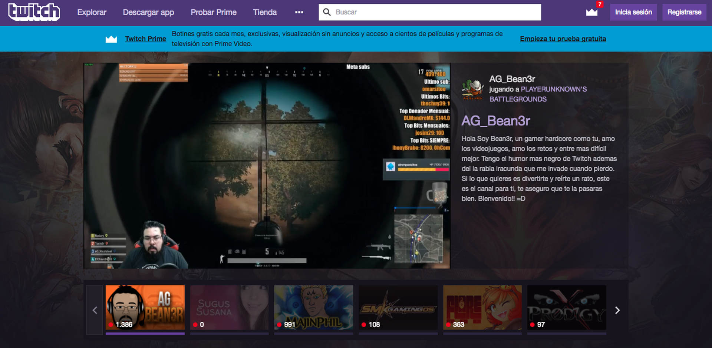Open Descargar app in navigation
Screen dimensions: 712x348
[148, 12]
